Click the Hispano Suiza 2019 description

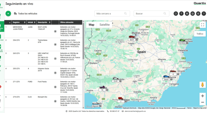[43, 70]
